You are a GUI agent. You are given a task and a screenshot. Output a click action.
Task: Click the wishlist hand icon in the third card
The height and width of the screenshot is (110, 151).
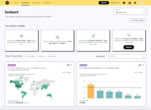[93, 36]
